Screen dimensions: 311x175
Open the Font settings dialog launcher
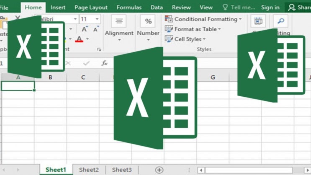pos(99,49)
